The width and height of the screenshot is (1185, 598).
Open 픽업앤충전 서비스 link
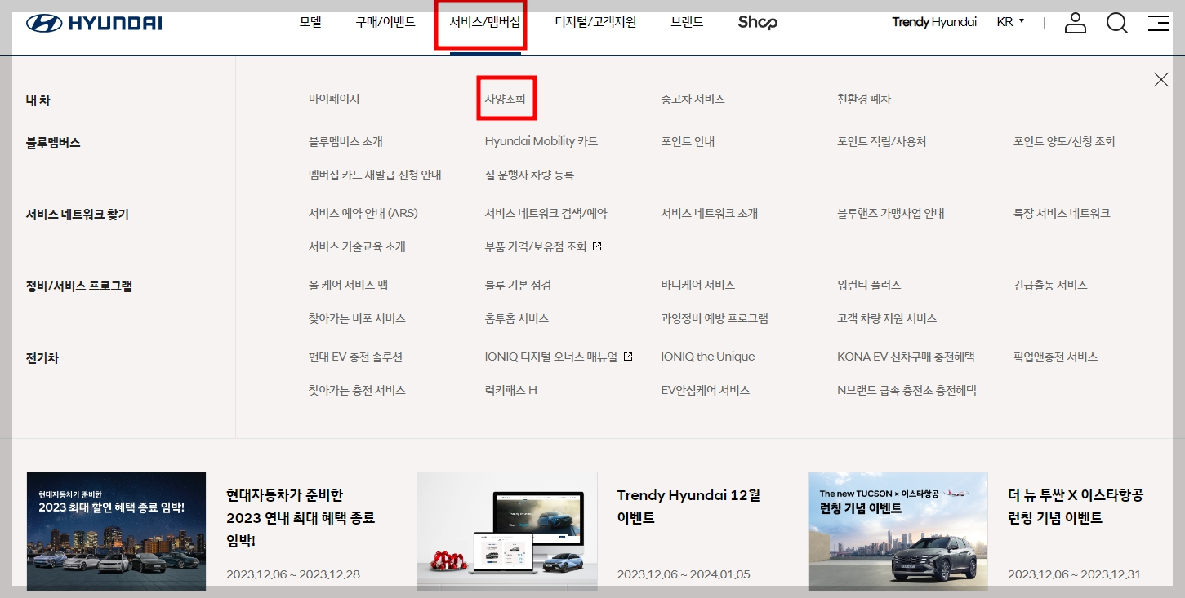pos(1055,357)
